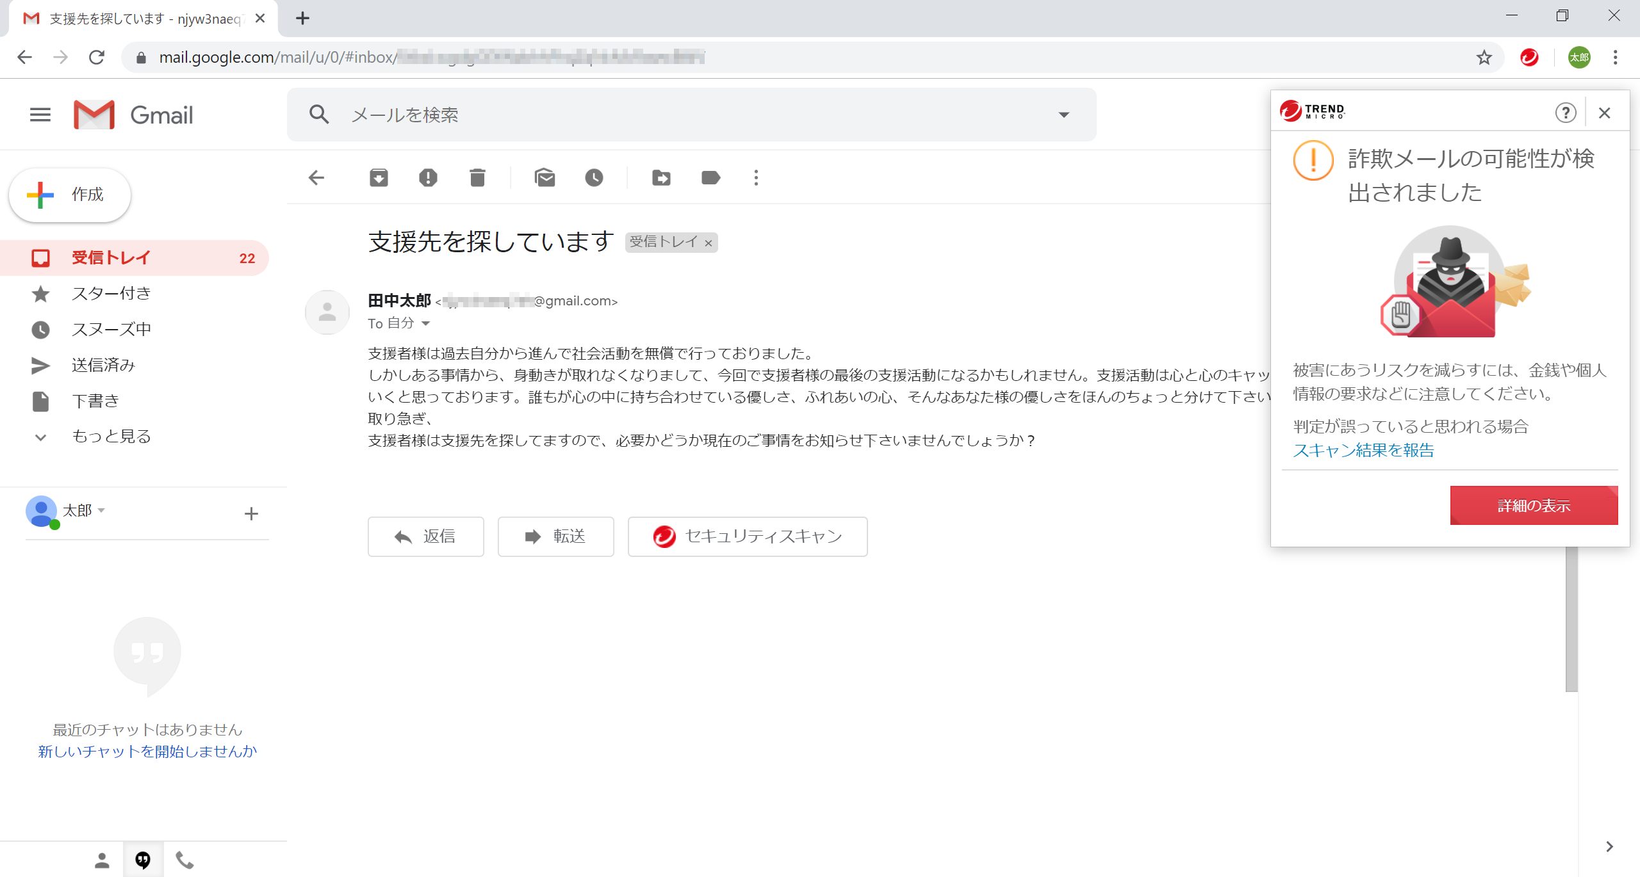The image size is (1640, 877).
Task: Open the Trend Micro help question icon
Action: pos(1565,113)
